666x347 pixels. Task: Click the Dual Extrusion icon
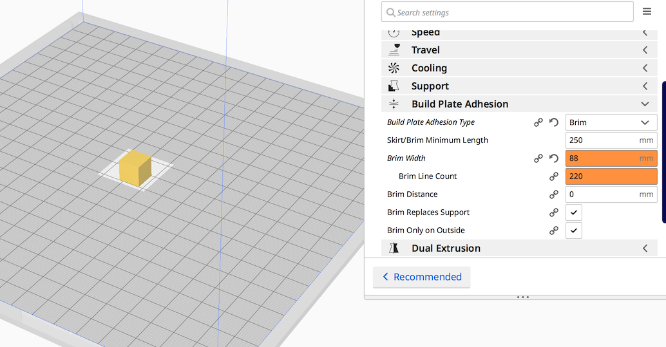pyautogui.click(x=394, y=248)
